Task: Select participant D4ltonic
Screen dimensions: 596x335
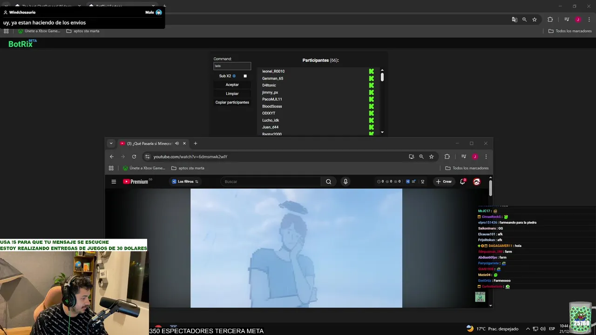Action: (269, 85)
